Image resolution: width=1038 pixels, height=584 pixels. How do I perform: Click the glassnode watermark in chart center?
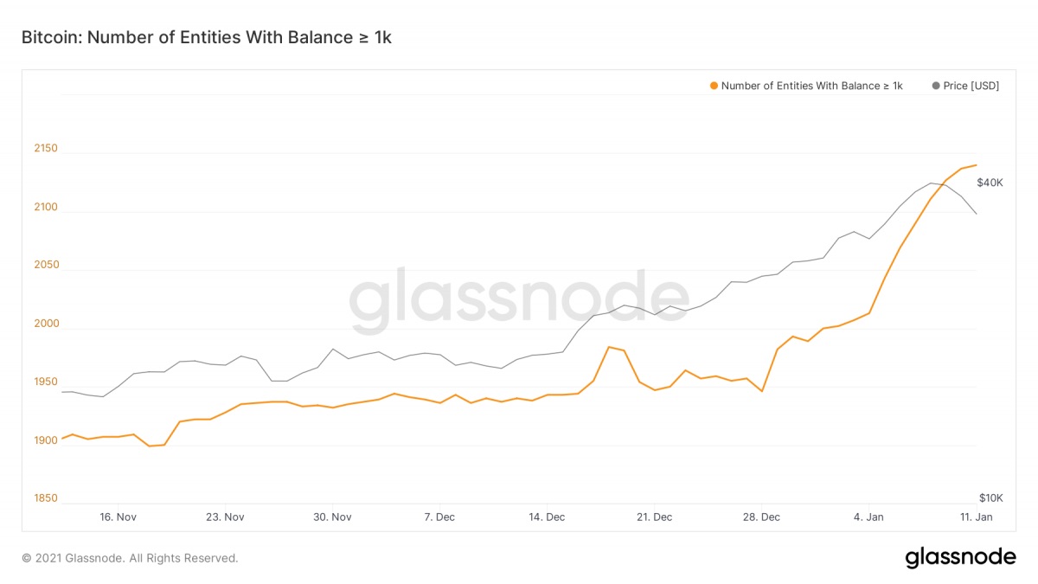tap(519, 300)
